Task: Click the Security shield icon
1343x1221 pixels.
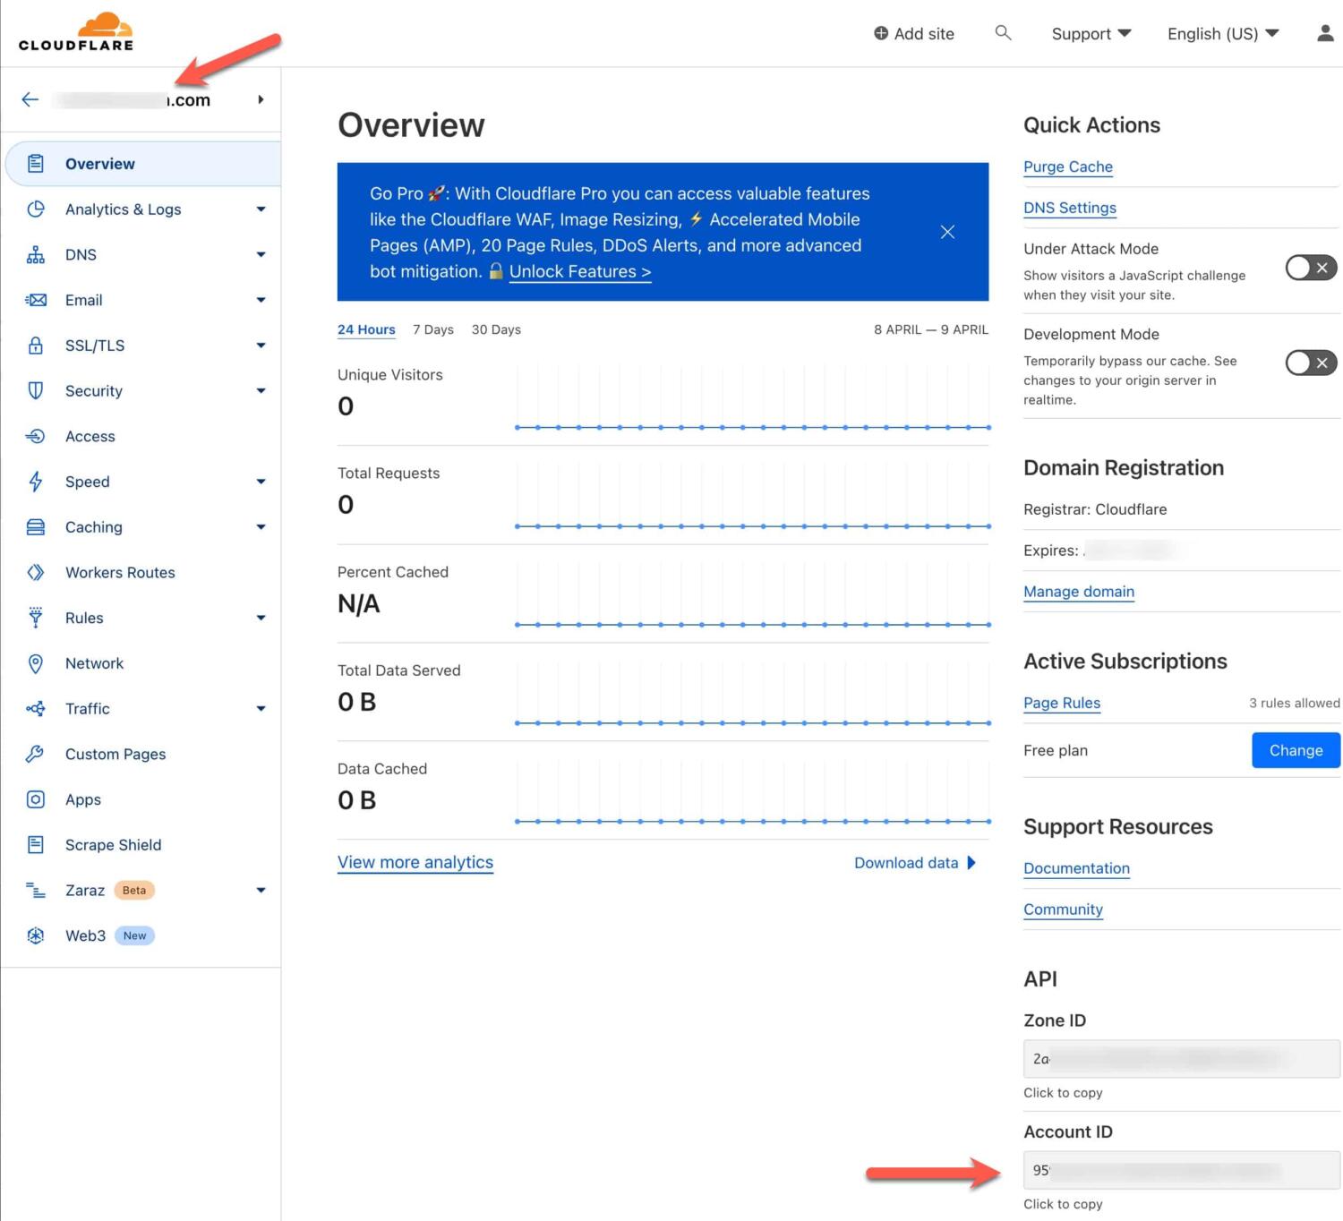Action: 36,391
